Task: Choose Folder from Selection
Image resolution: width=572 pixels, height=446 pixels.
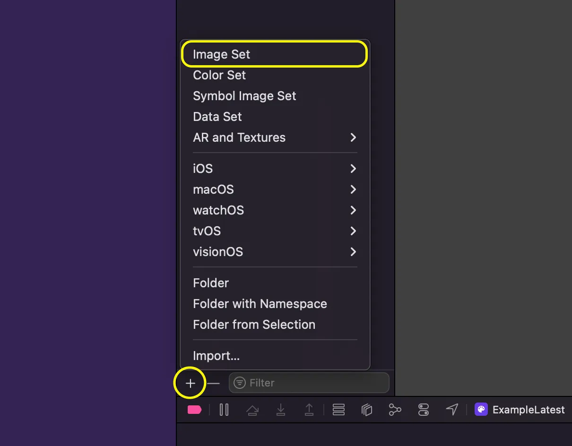Action: [x=274, y=325]
